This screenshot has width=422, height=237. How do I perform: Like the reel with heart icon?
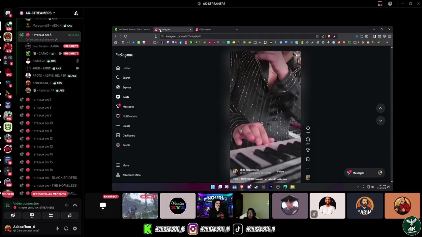(x=308, y=128)
